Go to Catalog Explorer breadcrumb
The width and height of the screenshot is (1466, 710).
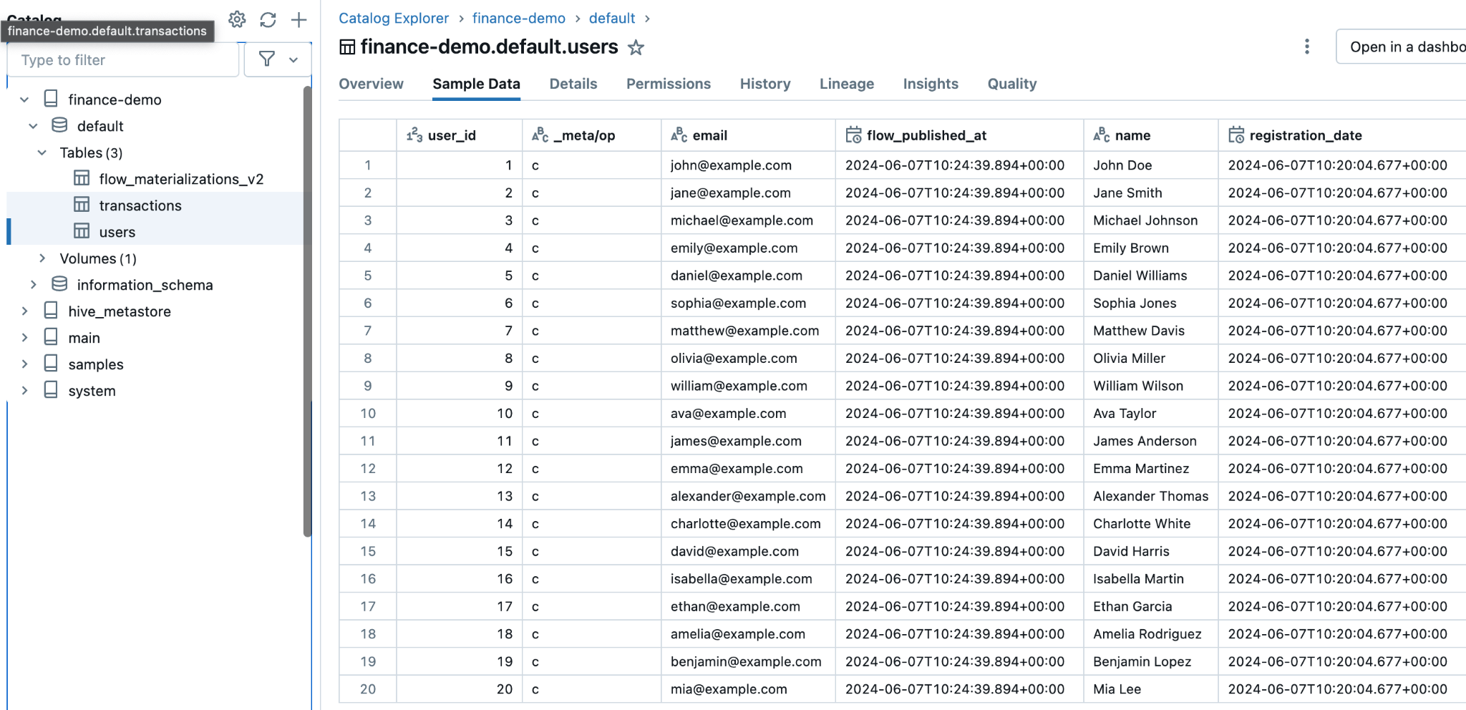click(394, 19)
